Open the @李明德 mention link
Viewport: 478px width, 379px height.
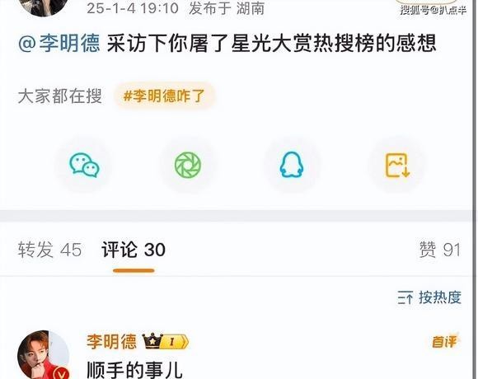[59, 44]
